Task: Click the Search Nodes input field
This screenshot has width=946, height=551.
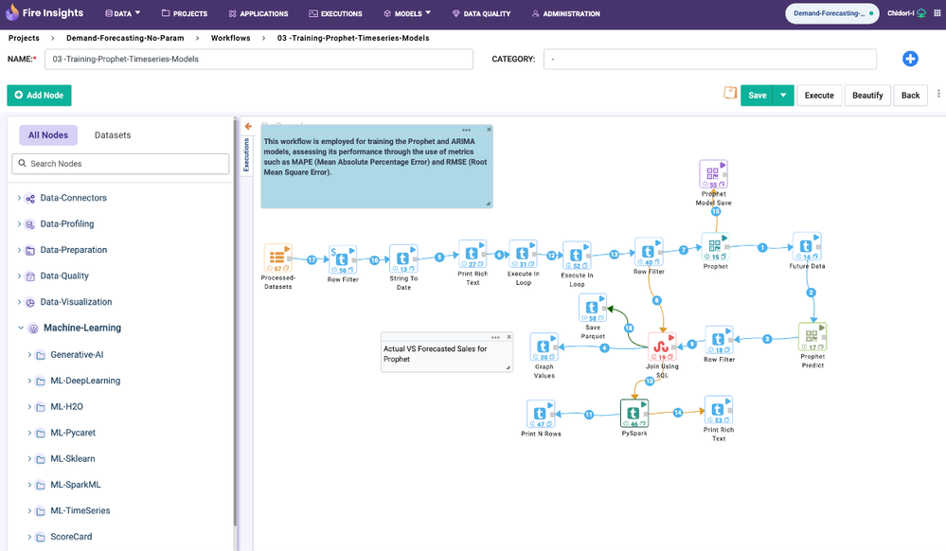Action: [120, 164]
